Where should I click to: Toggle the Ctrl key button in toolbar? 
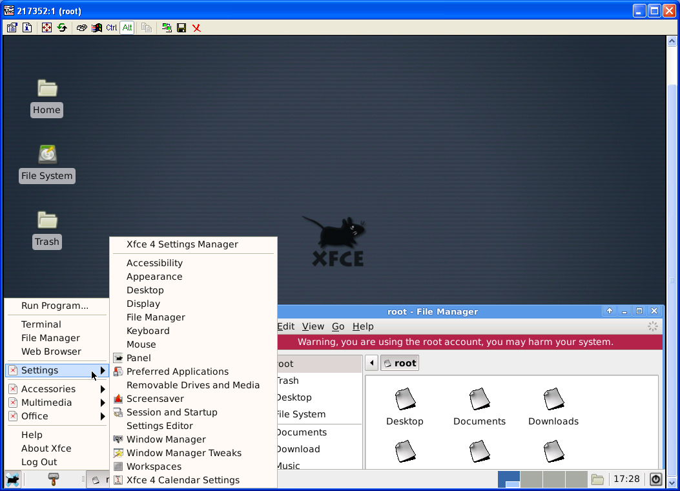(x=112, y=28)
